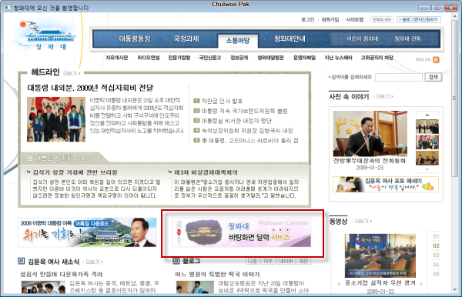Open 정보공개 submenu item
The width and height of the screenshot is (462, 297).
239,58
